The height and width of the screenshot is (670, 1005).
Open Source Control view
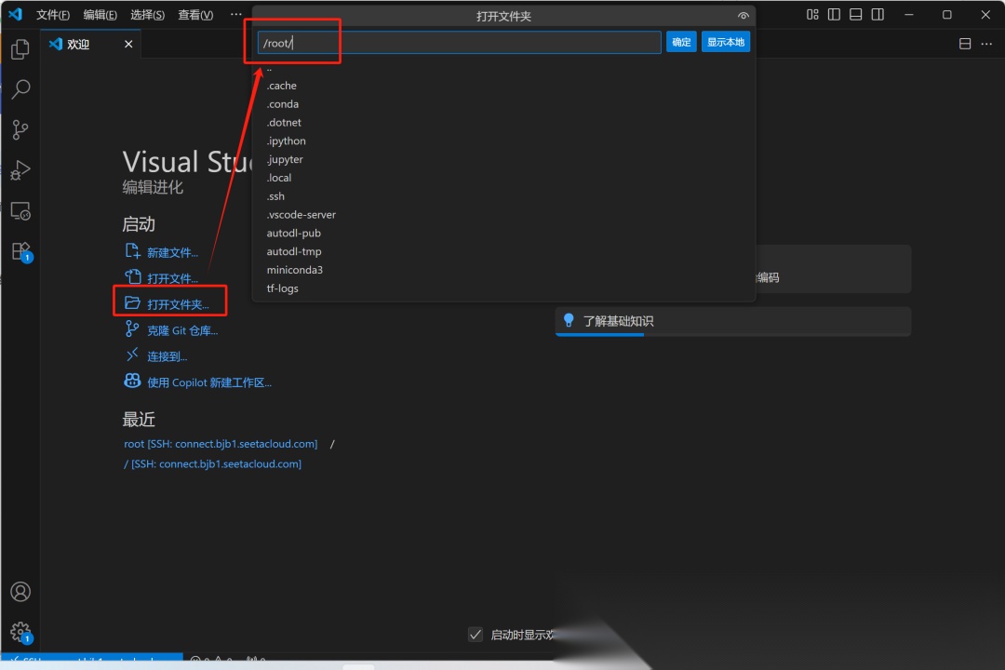[20, 130]
